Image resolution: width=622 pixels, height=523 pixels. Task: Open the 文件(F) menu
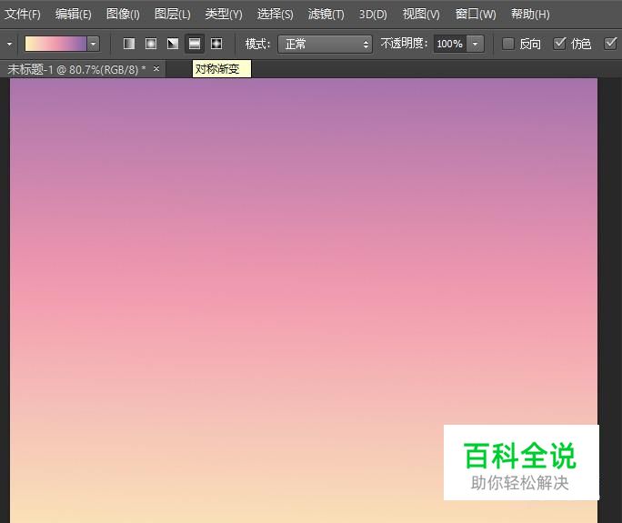23,15
